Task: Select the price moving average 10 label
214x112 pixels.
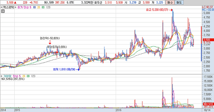Action: [34, 7]
